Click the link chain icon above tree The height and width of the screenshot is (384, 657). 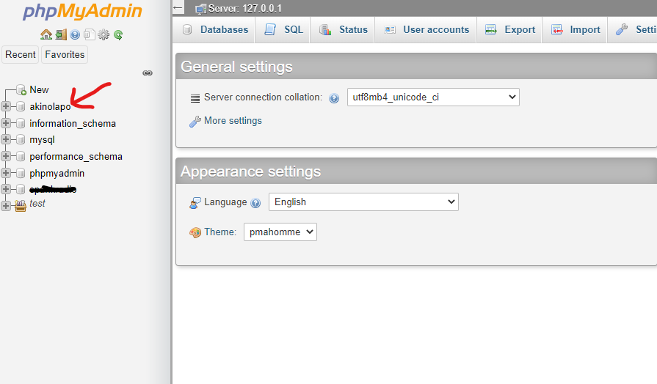(x=148, y=73)
